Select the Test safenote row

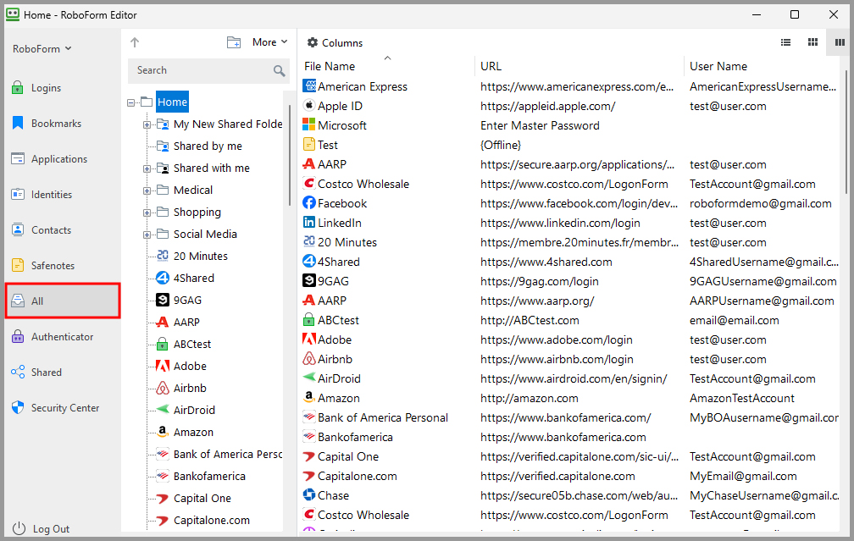(x=569, y=145)
